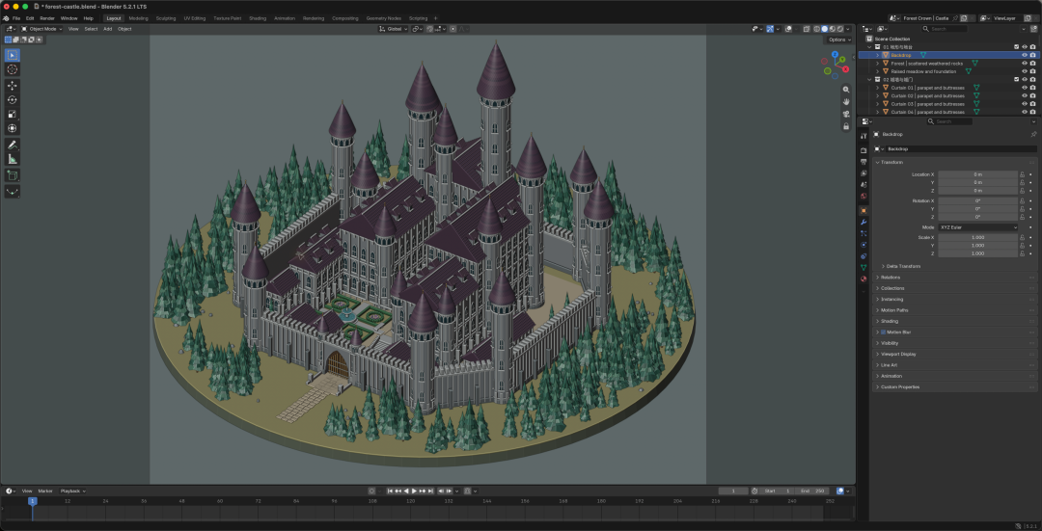Open the Object Mode dropdown
Screen dimensions: 1042x531
[41, 29]
